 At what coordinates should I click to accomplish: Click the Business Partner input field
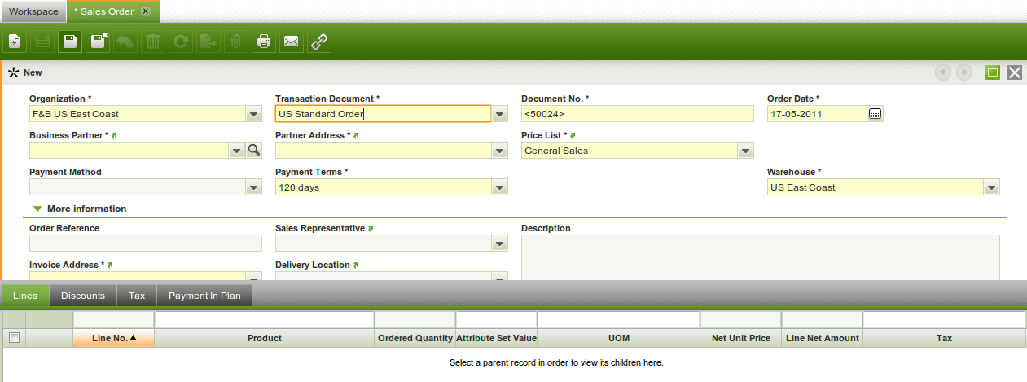[x=129, y=150]
